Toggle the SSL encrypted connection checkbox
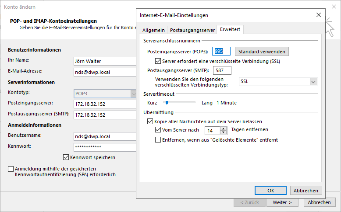The width and height of the screenshot is (341, 212). [x=158, y=61]
